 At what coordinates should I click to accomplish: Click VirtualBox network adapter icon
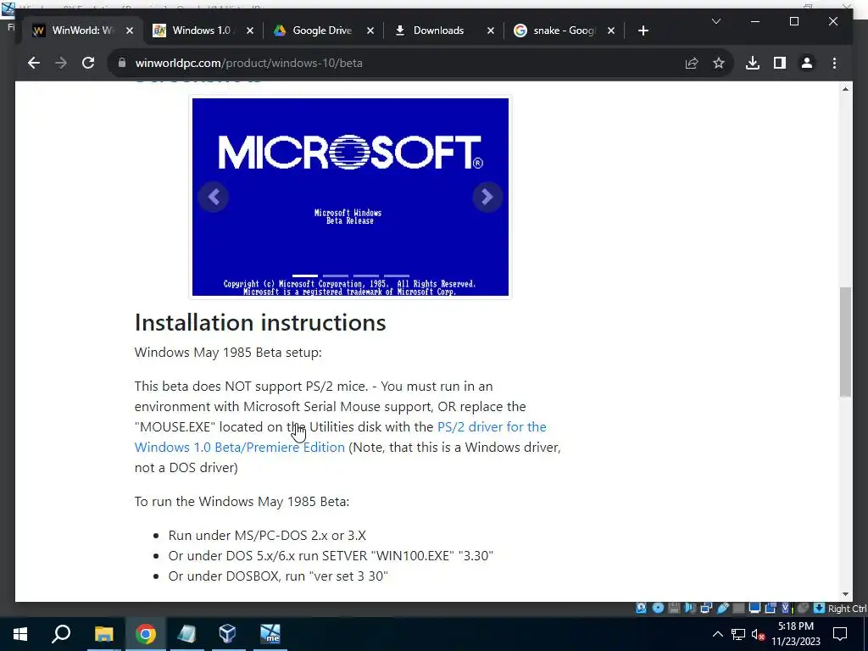(x=706, y=609)
